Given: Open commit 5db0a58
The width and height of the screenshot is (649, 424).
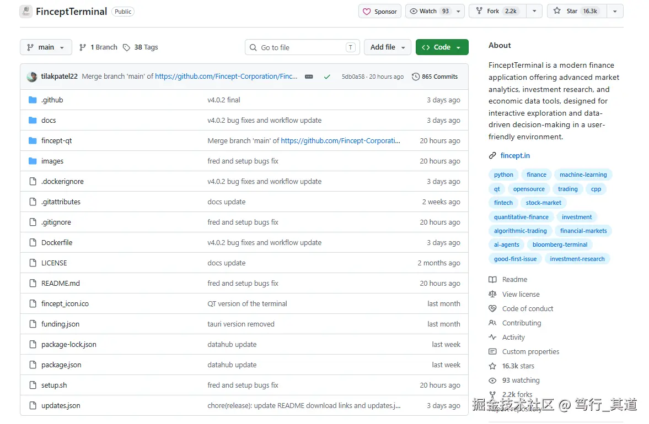Looking at the screenshot, I should [x=353, y=77].
